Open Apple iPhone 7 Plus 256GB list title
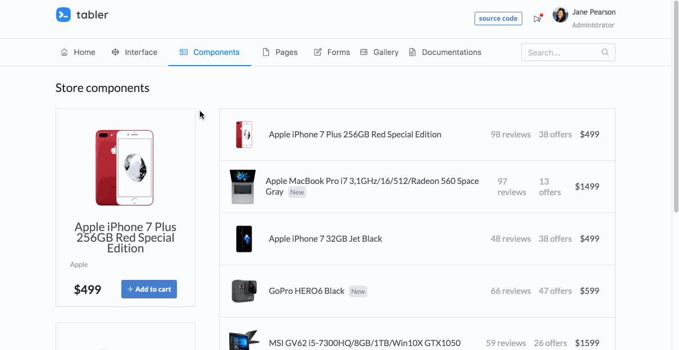Viewport: 679px width, 350px height. tap(355, 135)
